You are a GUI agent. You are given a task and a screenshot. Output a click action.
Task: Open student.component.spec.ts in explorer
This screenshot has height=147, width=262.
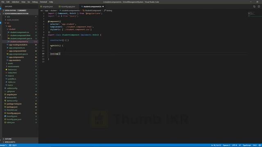click(x=21, y=38)
